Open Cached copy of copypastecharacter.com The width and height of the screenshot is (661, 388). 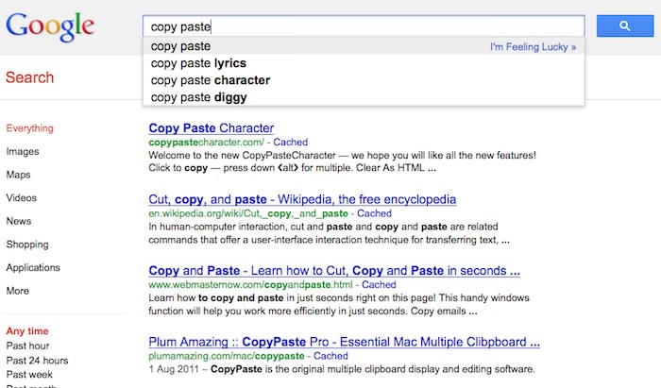291,142
